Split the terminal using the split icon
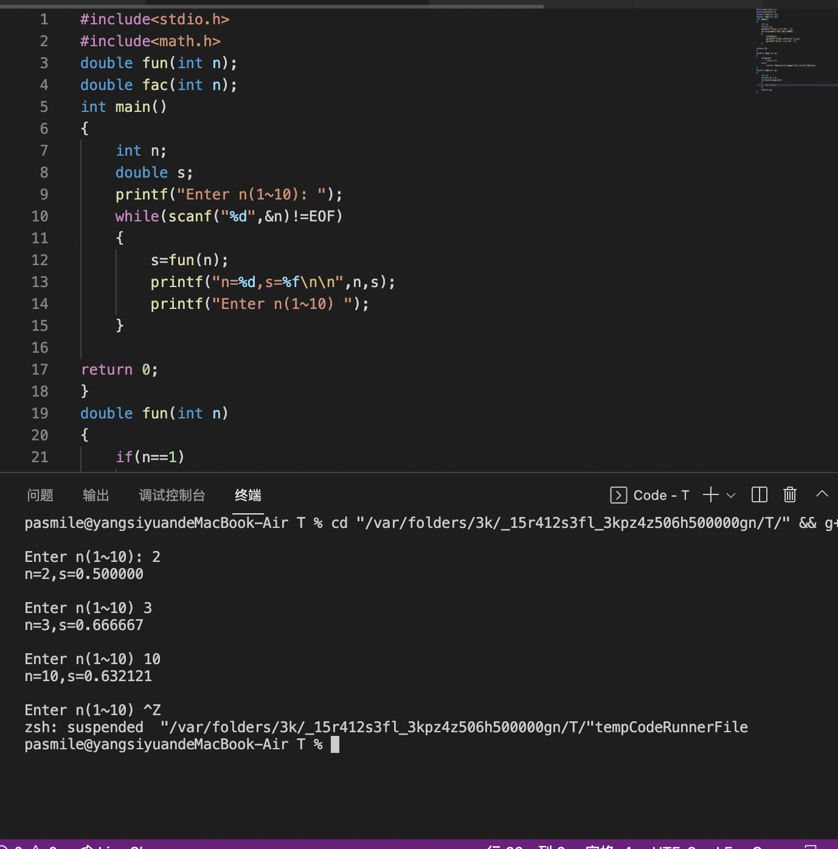The height and width of the screenshot is (849, 838). point(760,495)
